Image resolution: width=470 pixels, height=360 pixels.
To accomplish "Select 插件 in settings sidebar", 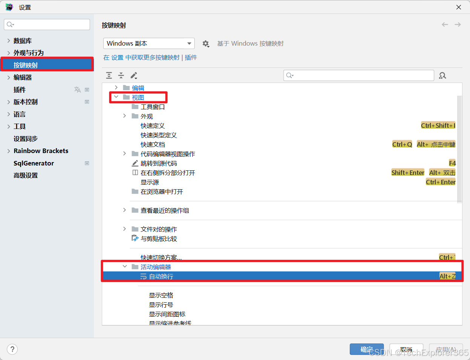I will [47, 90].
